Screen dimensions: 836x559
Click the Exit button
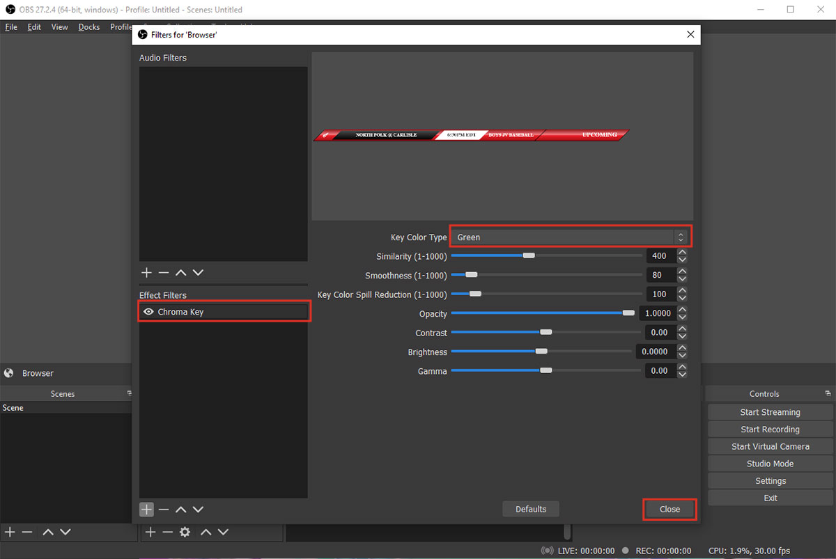pyautogui.click(x=770, y=498)
